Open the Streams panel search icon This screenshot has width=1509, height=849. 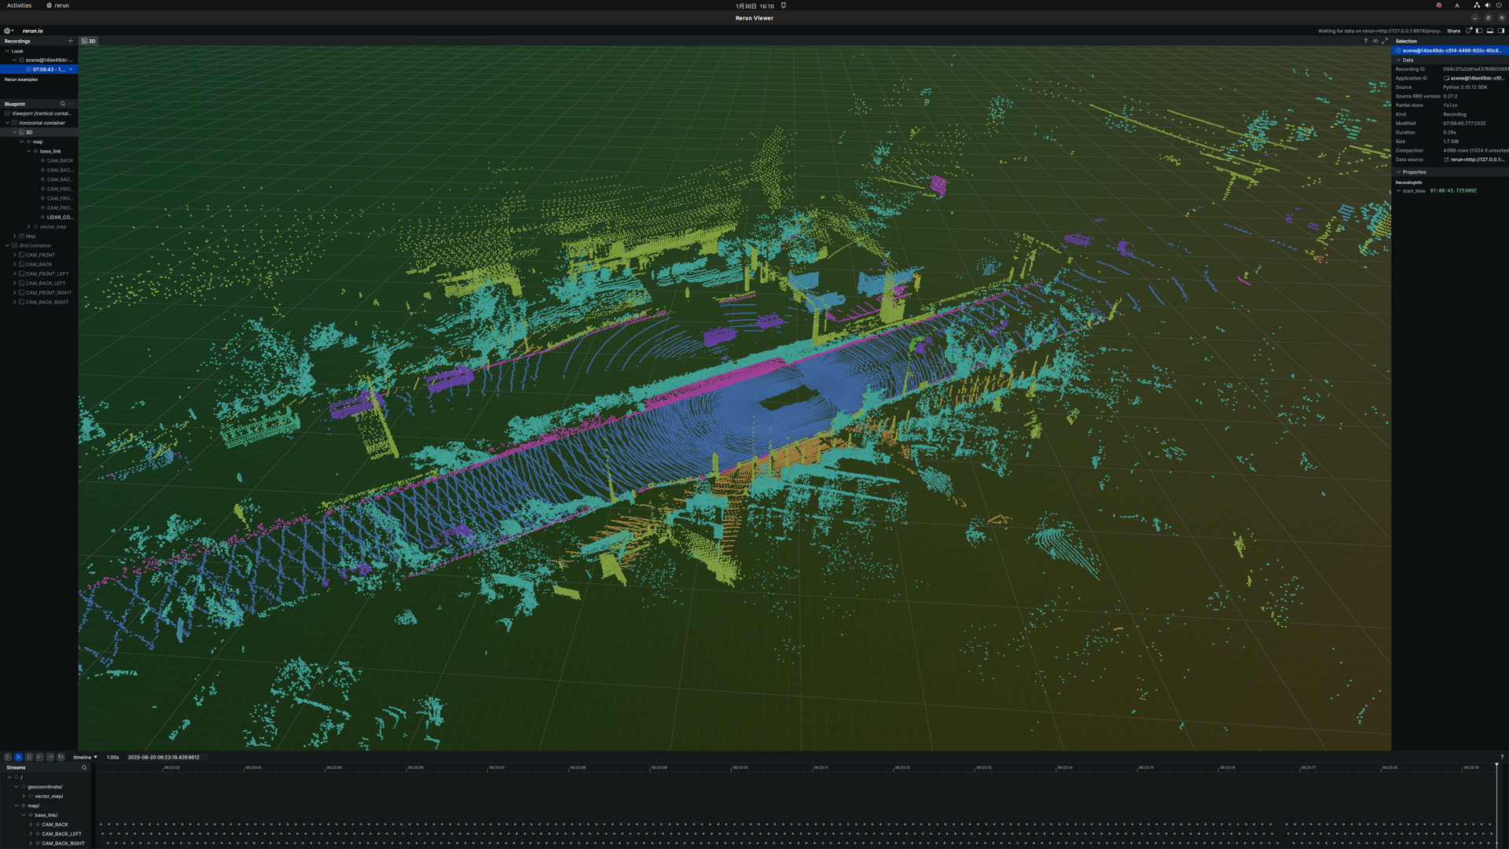pyautogui.click(x=84, y=767)
